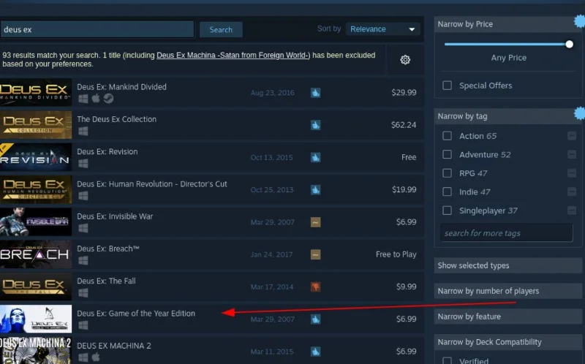Click review icon for The Deus Ex Collection
585x364 pixels.
(x=316, y=125)
